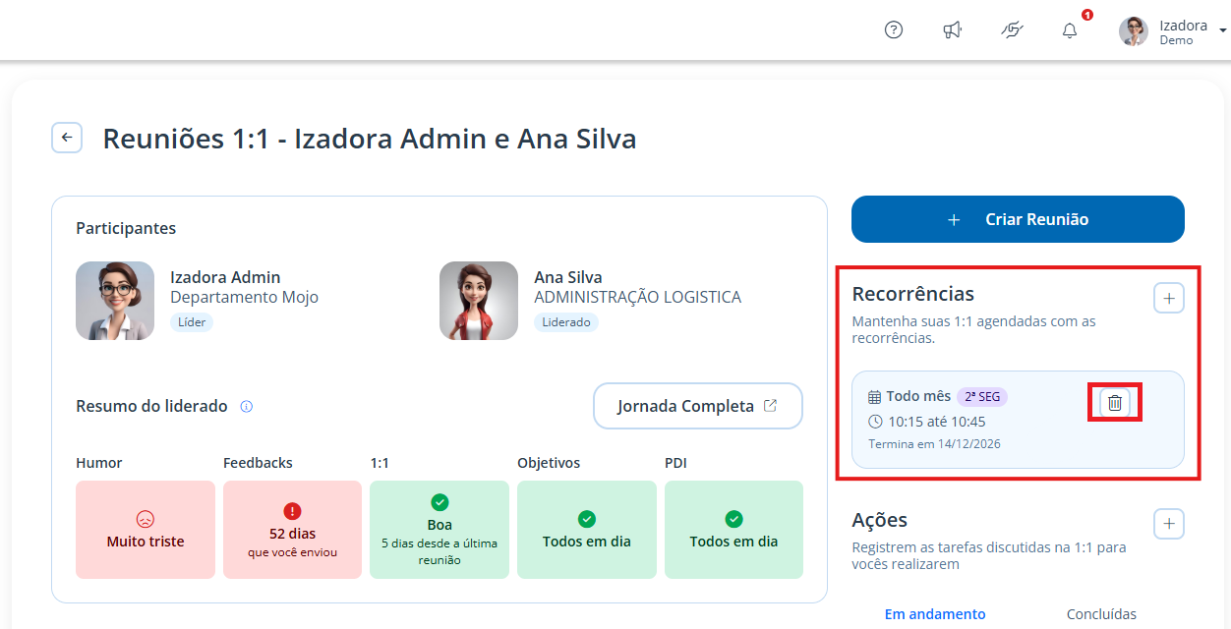
Task: Select the Em andamento tab
Action: tap(935, 614)
